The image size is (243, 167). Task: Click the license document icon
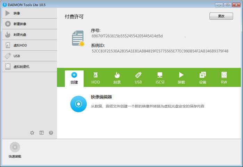tap(78, 38)
